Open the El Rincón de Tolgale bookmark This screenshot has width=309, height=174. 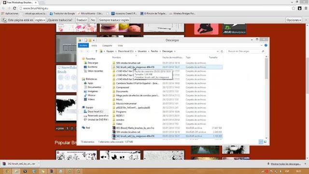pos(154,14)
